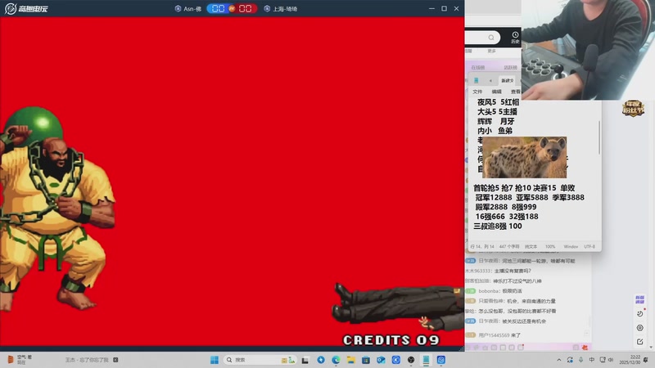Image resolution: width=655 pixels, height=368 pixels.
Task: Open the blue K app on taskbar
Action: point(396,360)
